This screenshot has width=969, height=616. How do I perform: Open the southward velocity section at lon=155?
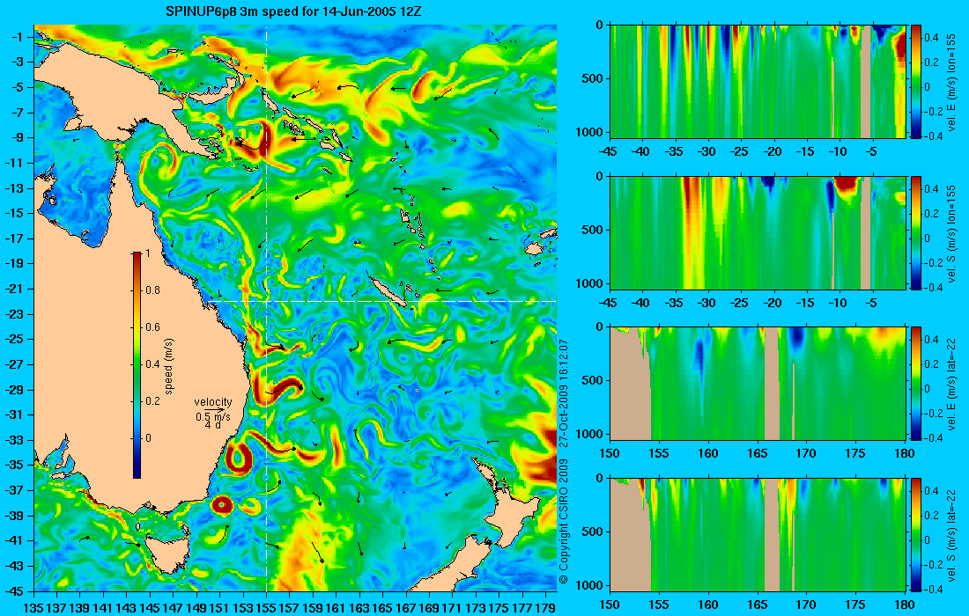pyautogui.click(x=758, y=232)
